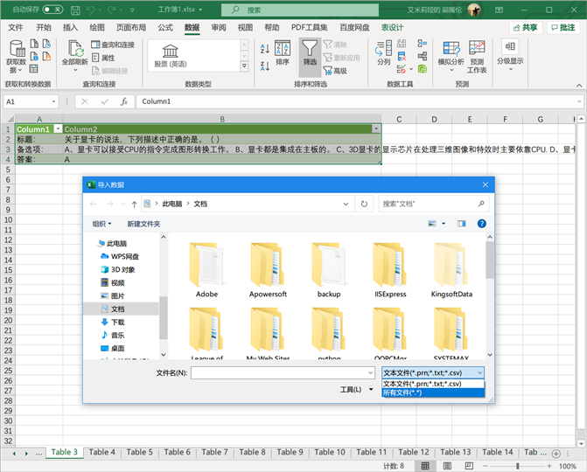This screenshot has height=472, width=587.
Task: Click the Excel title bar search box
Action: (300, 10)
